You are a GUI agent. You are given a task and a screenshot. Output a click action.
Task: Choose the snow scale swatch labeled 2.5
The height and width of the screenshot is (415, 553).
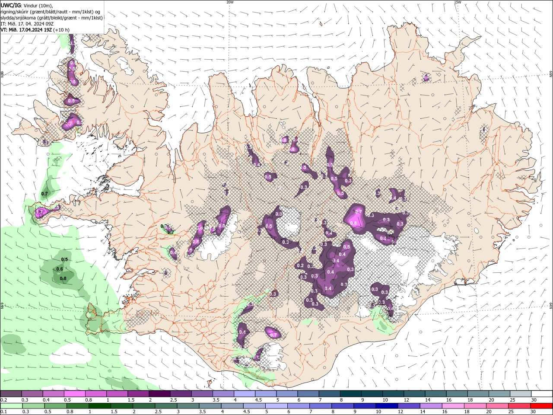[181, 394]
